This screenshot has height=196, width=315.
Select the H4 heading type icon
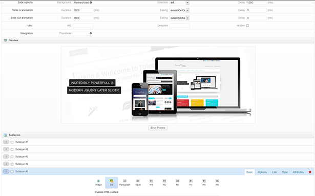click(x=191, y=183)
